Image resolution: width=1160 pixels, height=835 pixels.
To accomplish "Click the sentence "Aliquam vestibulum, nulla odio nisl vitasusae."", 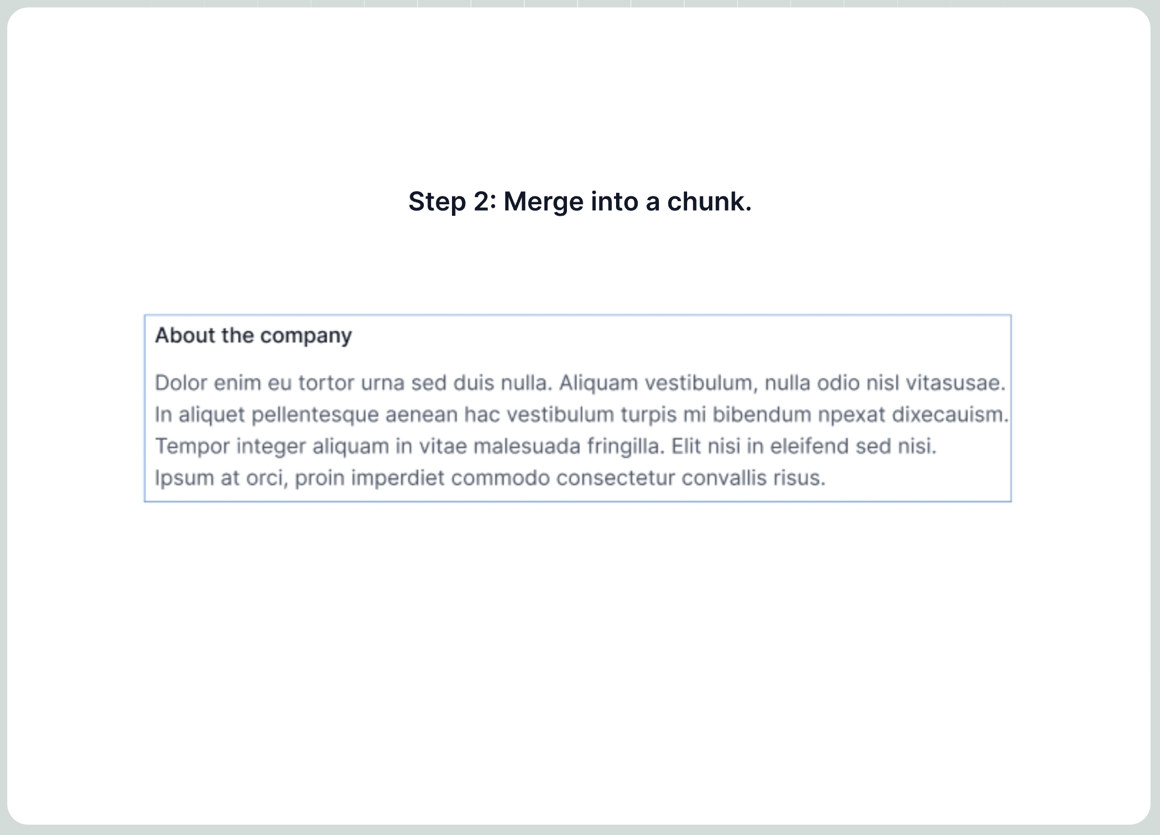I will 782,384.
